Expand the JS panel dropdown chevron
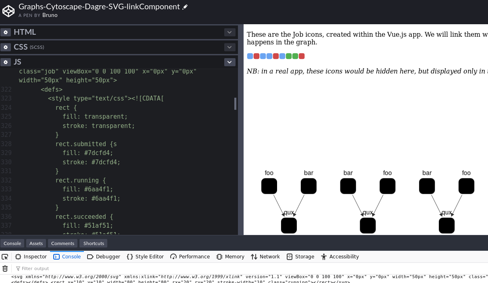Viewport: 488px width, 283px height. 229,62
